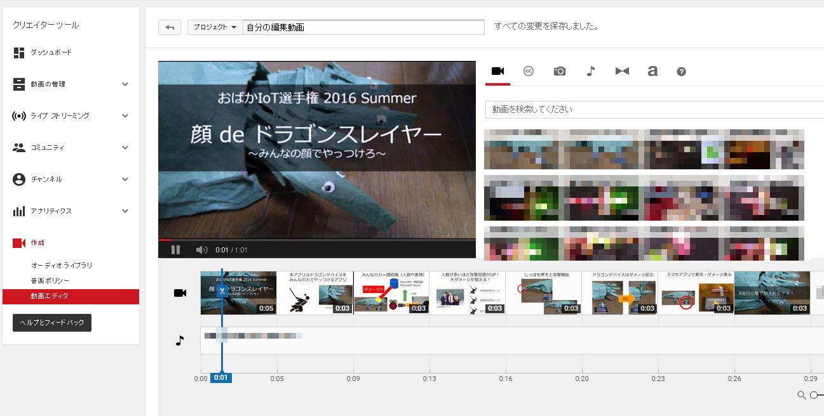Click the back arrow button
Screen dimensions: 824x416
point(170,27)
